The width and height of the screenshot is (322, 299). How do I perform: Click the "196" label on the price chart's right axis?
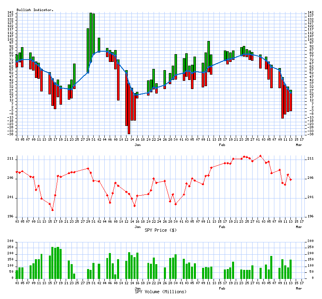[310, 217]
